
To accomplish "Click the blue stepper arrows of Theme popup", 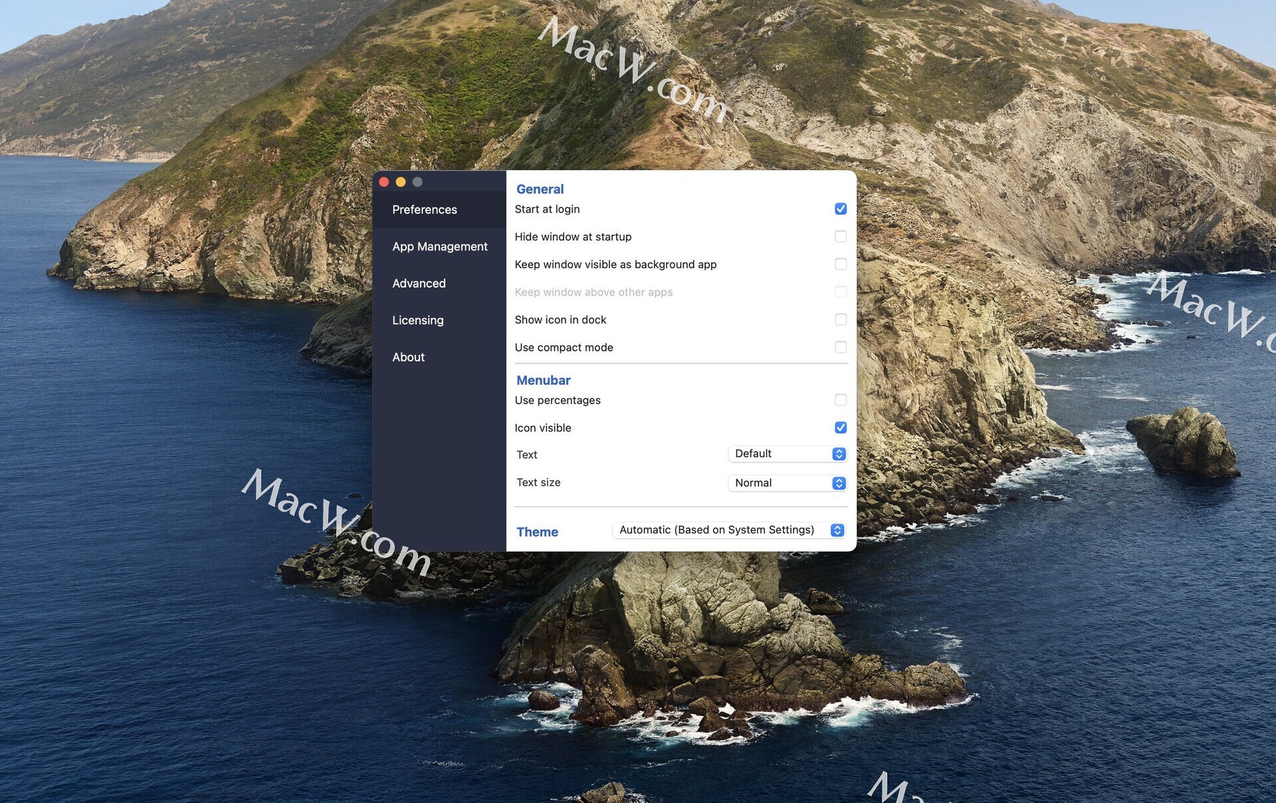I will click(837, 530).
